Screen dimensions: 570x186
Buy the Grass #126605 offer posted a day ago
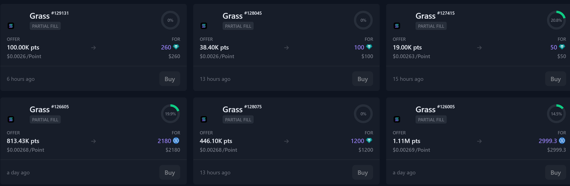(170, 172)
